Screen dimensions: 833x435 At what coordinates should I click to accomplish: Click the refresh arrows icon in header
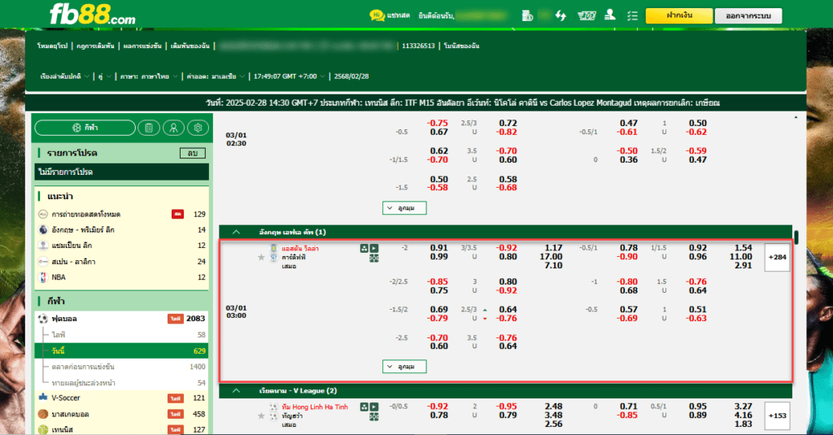[x=560, y=16]
